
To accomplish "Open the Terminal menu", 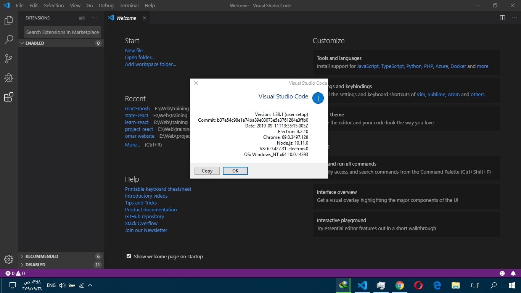I will 129,5.
